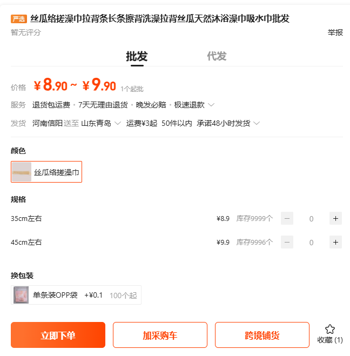Click the star favorite icon

coord(330,329)
